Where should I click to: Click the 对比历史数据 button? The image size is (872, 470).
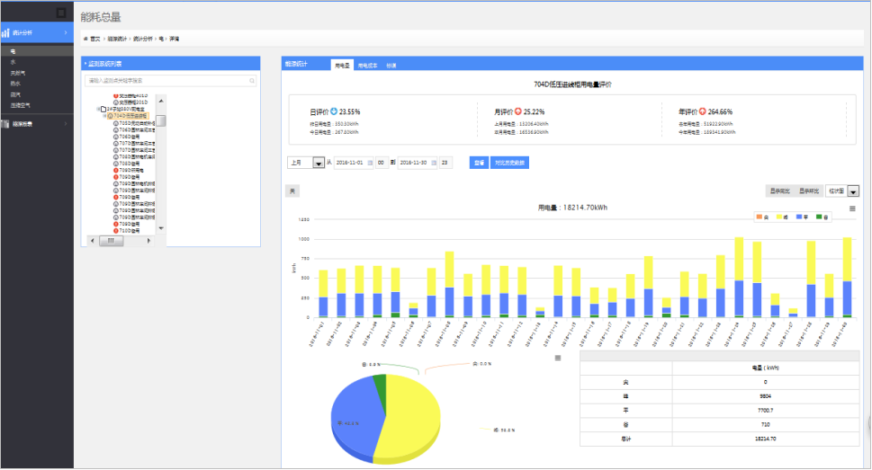509,163
